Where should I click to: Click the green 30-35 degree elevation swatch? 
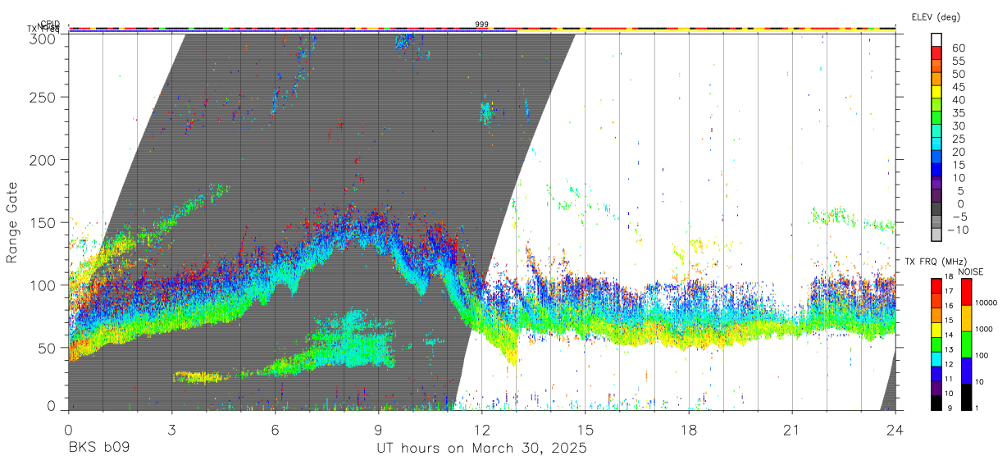(937, 119)
